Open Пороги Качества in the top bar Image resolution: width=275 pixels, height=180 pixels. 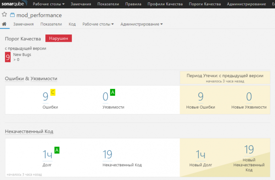205,4
